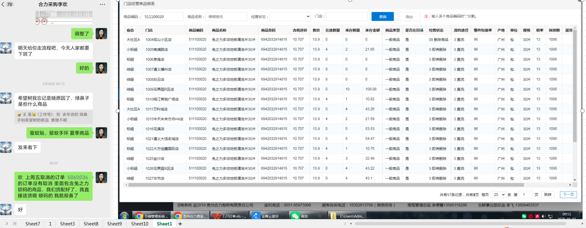Select the Sheet7 tab
Screen dimensions: 586x228
(x=32, y=224)
